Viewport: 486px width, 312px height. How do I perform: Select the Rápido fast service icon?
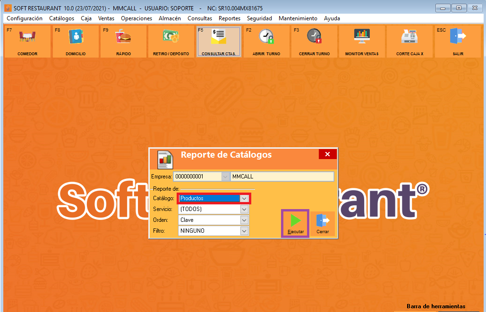123,38
